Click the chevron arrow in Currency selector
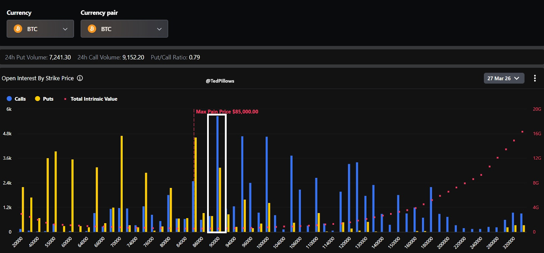The width and height of the screenshot is (544, 253). pos(65,29)
